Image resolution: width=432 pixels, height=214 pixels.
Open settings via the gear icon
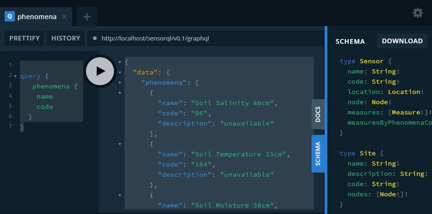418,13
